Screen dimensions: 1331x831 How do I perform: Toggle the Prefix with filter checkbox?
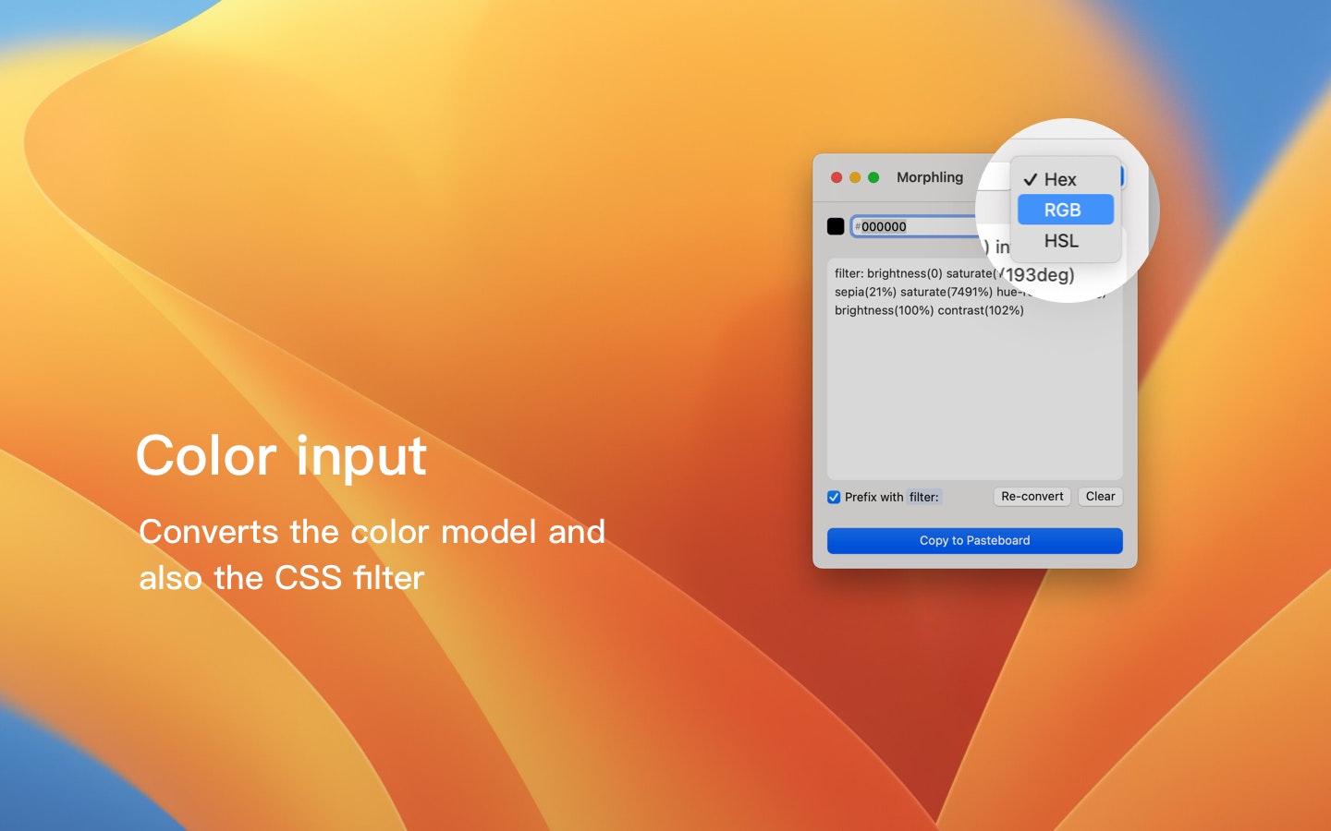pos(834,497)
